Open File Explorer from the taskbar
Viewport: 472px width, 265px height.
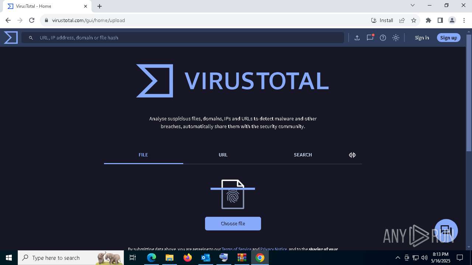pyautogui.click(x=169, y=258)
